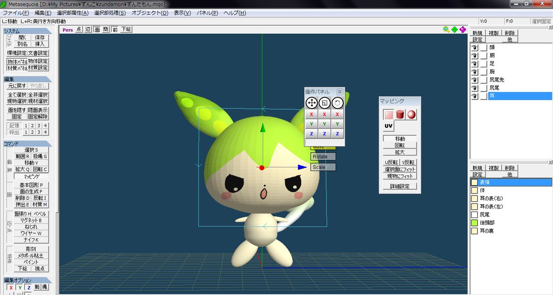Click the 保存 save button
The image size is (553, 295).
[40, 38]
